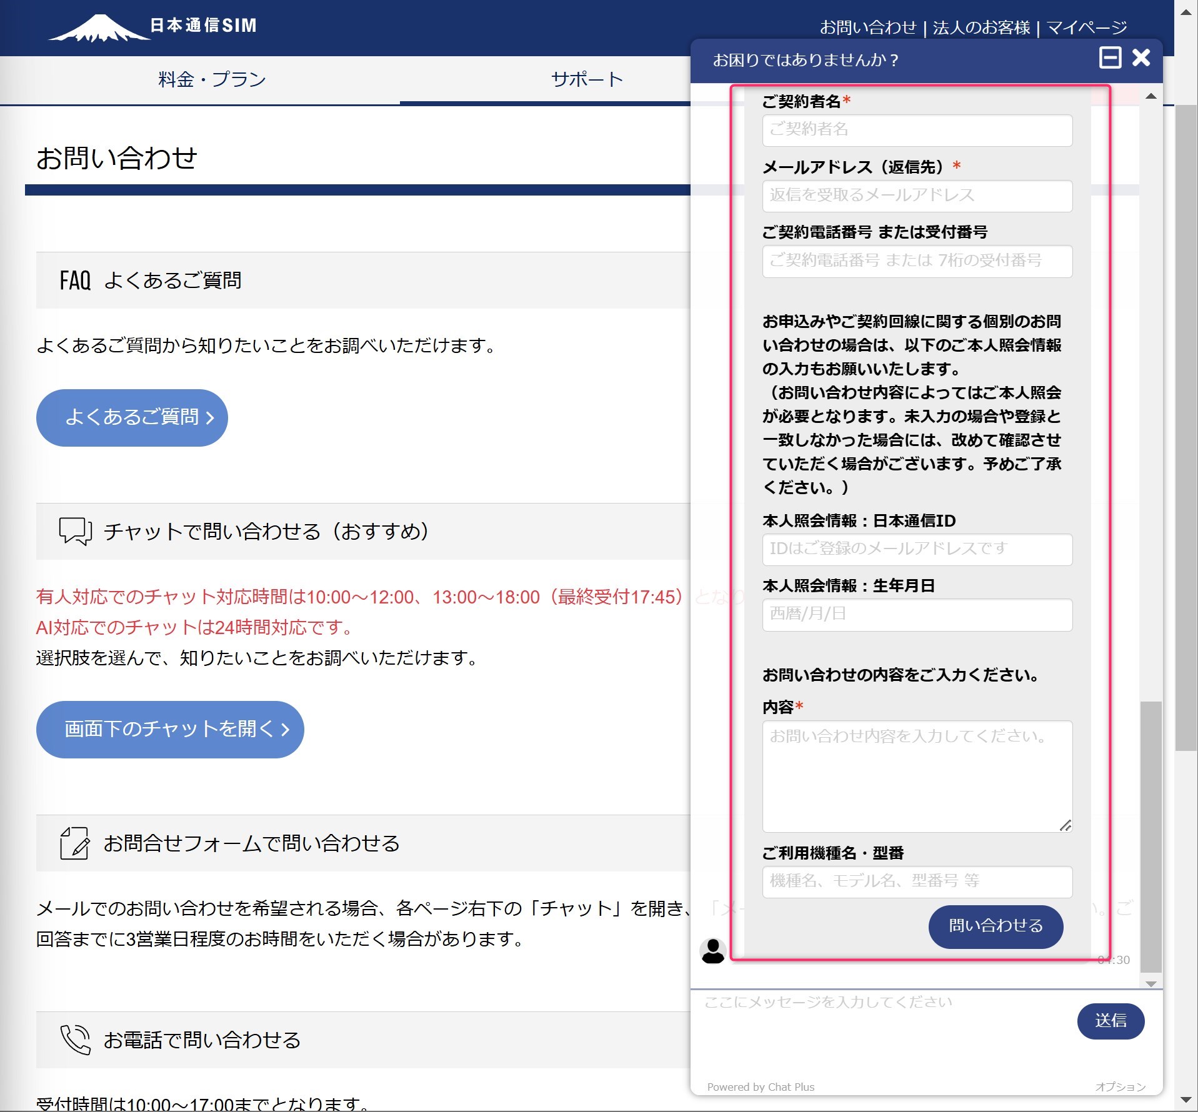Click the phone icon beside お電話で問い合わせる

point(76,1040)
